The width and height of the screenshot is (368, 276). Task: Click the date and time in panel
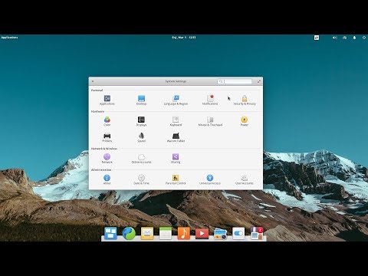184,38
